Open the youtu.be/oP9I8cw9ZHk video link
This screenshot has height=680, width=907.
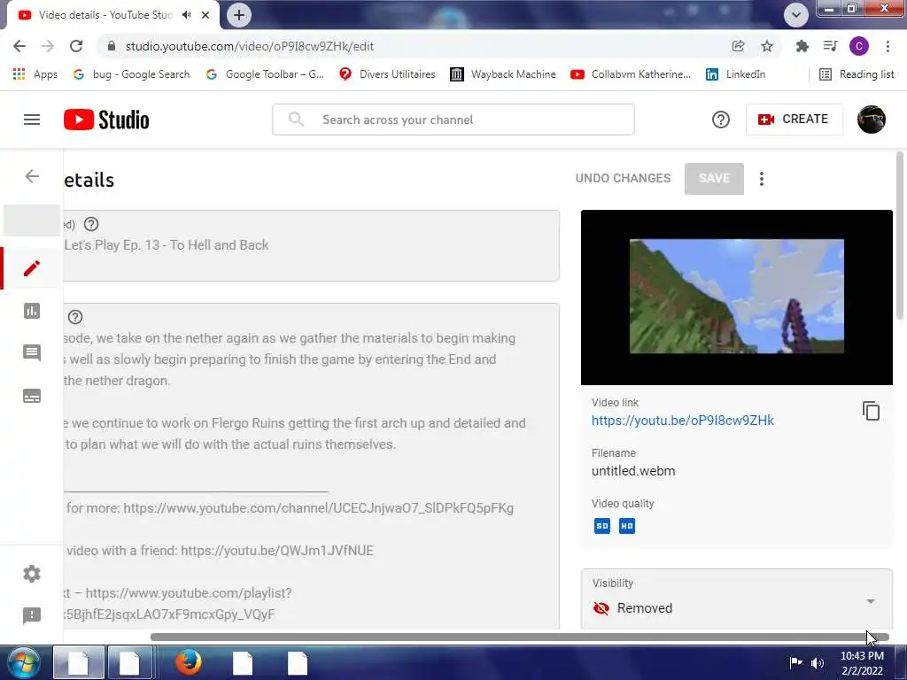click(x=683, y=421)
